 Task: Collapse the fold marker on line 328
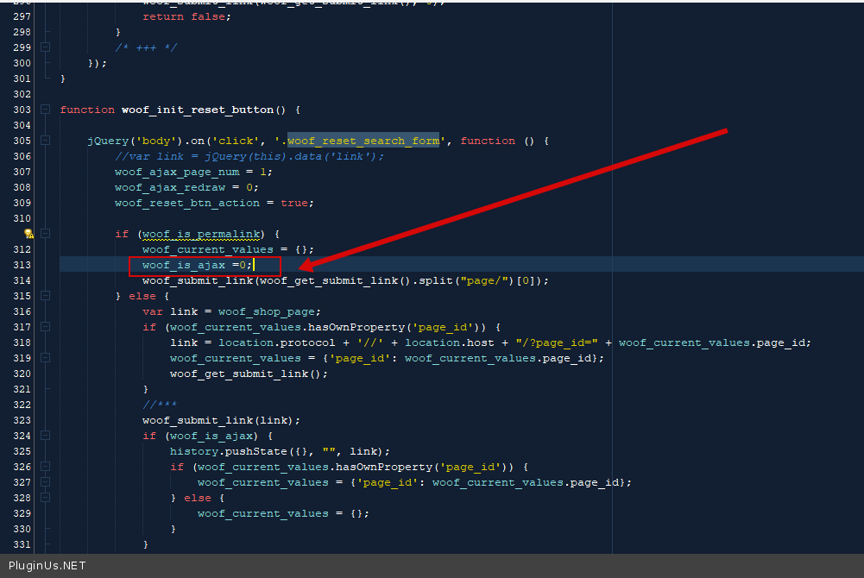pos(46,498)
